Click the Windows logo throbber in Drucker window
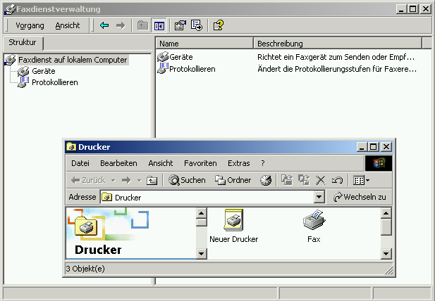This screenshot has width=435, height=301. pyautogui.click(x=379, y=163)
